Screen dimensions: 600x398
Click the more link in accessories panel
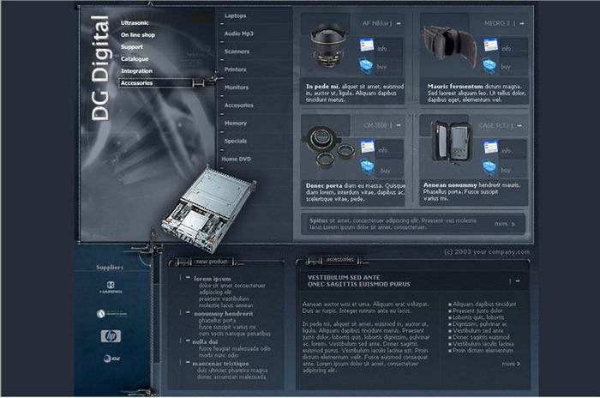coord(510,364)
